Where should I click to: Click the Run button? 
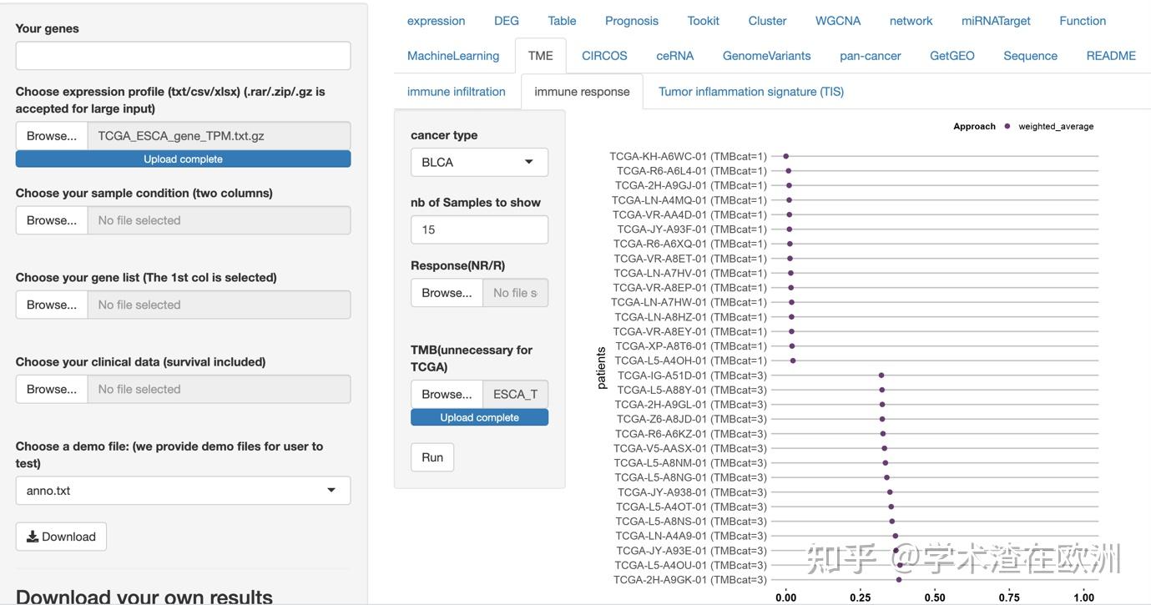(432, 456)
